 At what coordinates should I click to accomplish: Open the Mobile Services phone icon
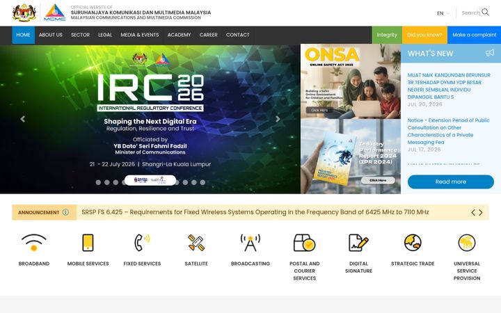pos(88,243)
